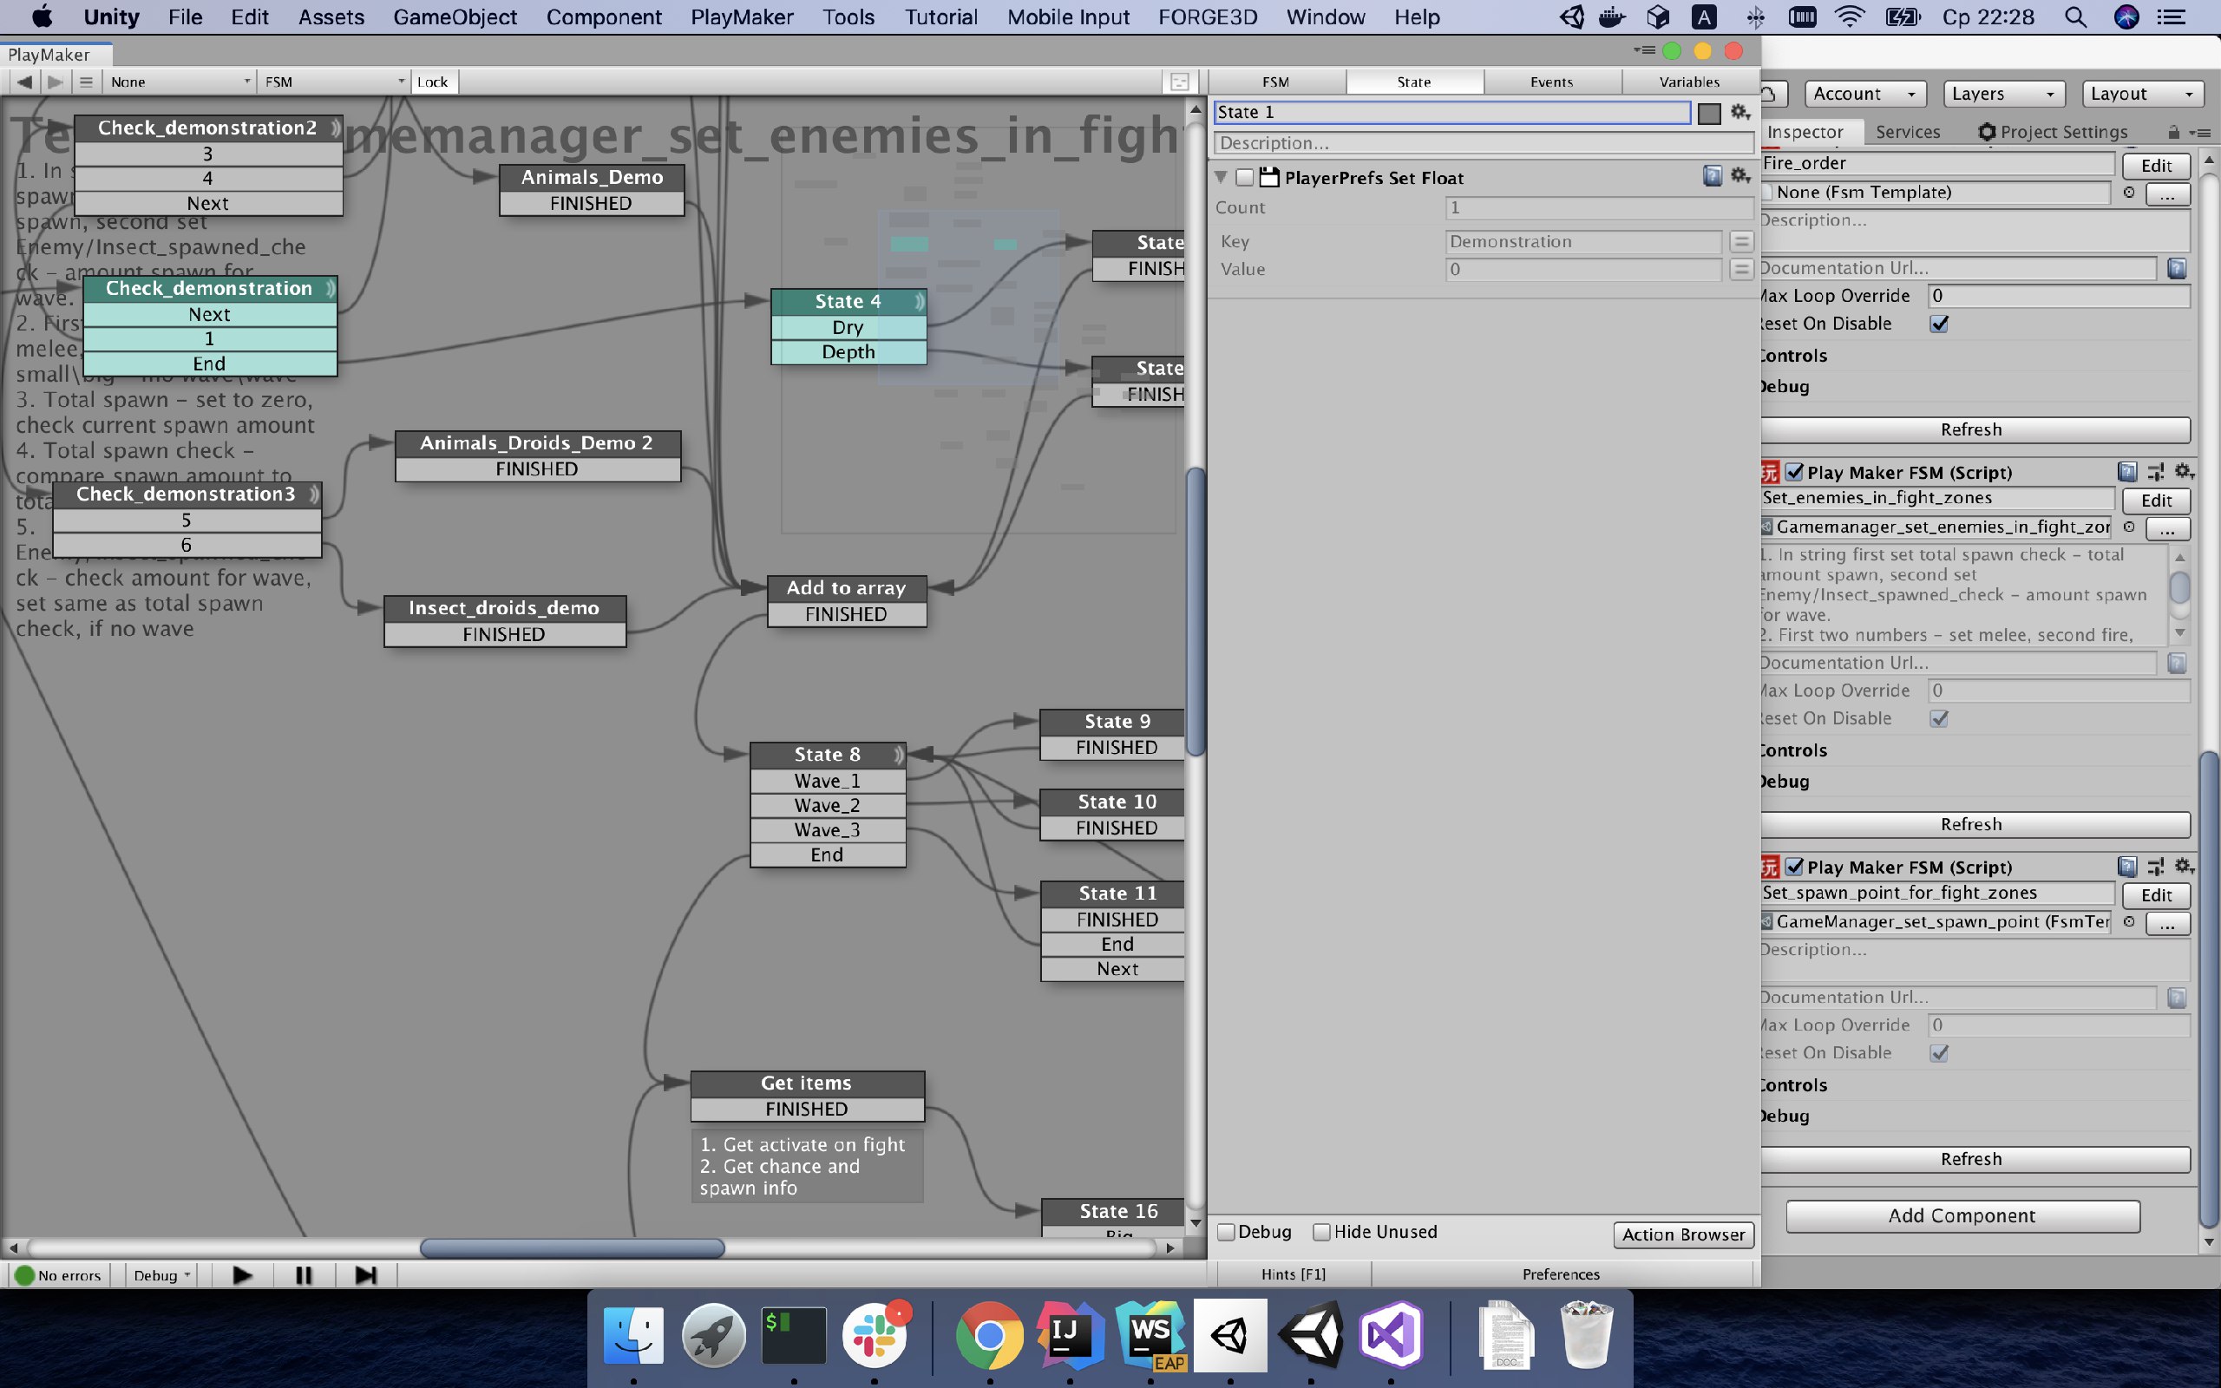Switch to the FSM tab
2221x1388 pixels.
[x=1276, y=82]
